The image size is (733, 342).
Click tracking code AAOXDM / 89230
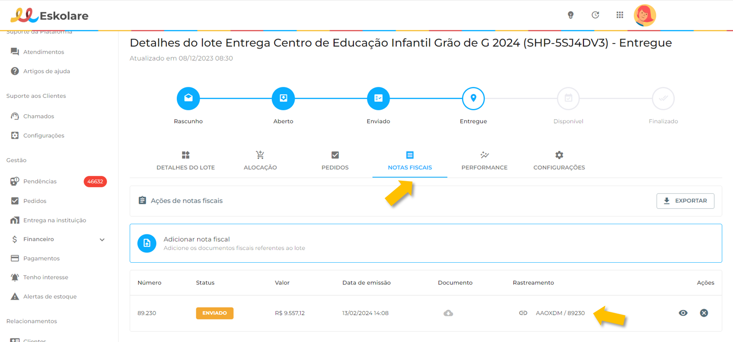pos(560,313)
